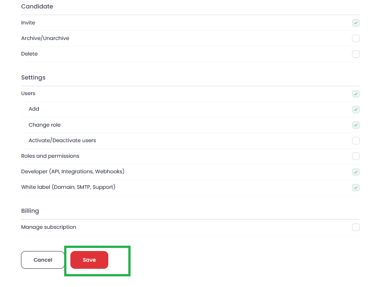Click the Change role label
This screenshot has width=385, height=287.
(45, 125)
